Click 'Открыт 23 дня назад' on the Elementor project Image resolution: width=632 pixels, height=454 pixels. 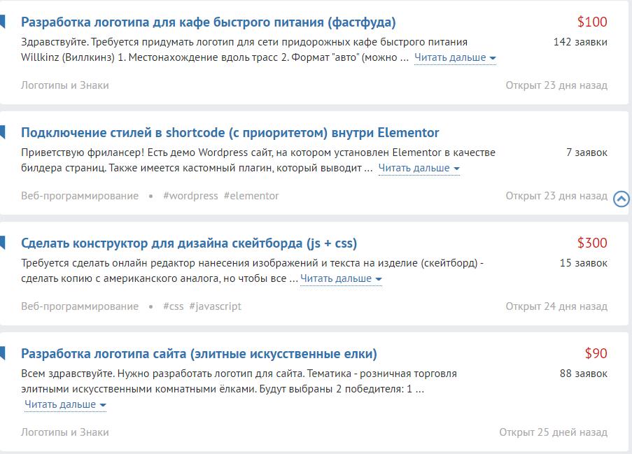pyautogui.click(x=556, y=196)
